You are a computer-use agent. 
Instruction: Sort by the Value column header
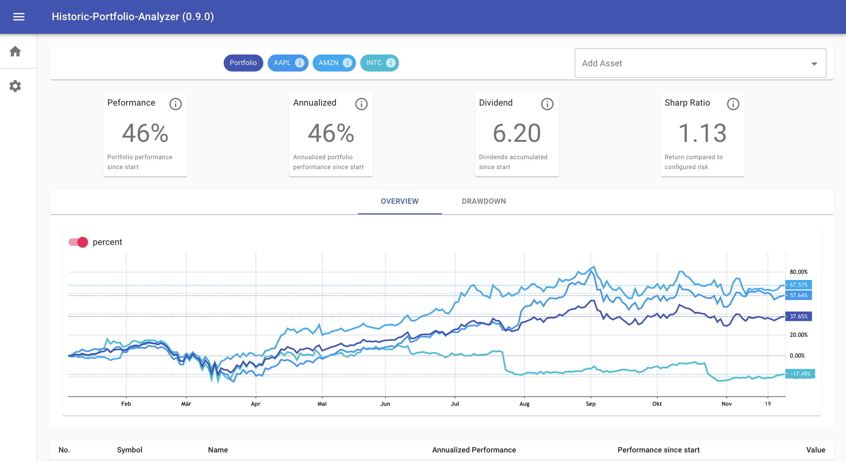point(815,450)
